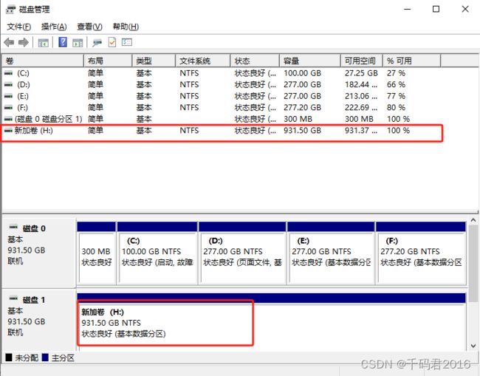Image resolution: width=480 pixels, height=376 pixels.
Task: Click the disk icon beside 磁盘 1
Action: (x=13, y=298)
